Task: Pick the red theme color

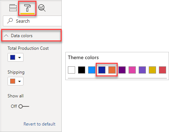Action: [162, 70]
